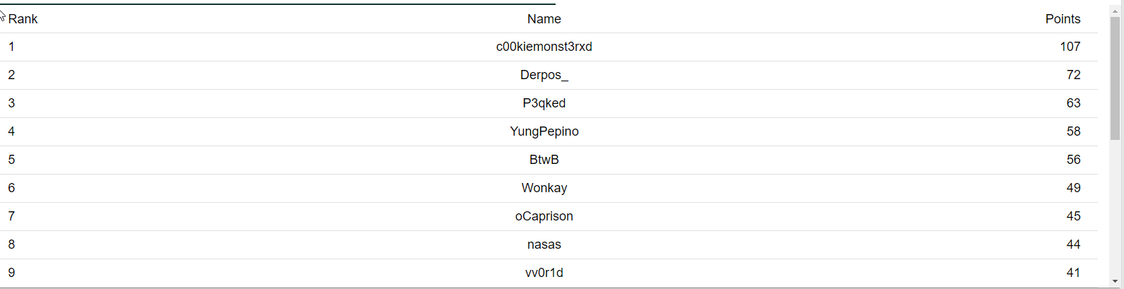Select player name P3qked
The image size is (1124, 289).
(x=544, y=103)
